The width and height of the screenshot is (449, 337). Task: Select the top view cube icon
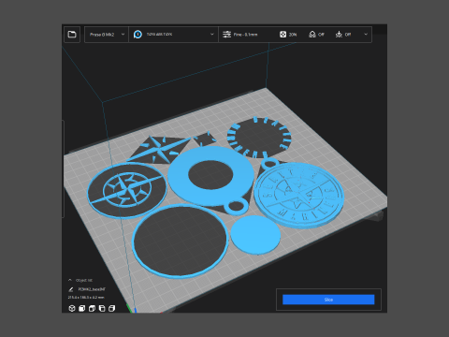point(92,309)
